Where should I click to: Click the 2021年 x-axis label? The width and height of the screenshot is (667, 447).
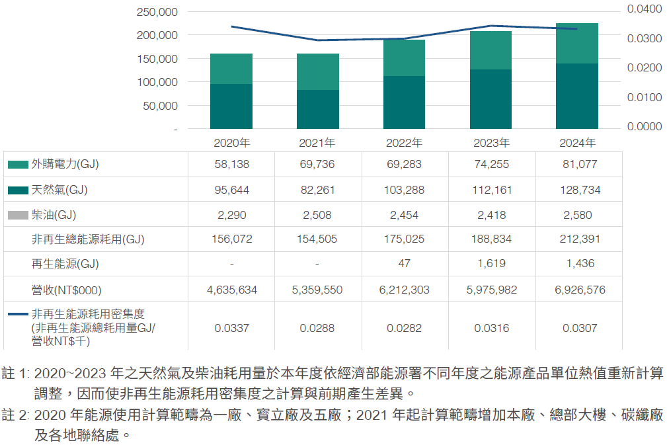317,143
